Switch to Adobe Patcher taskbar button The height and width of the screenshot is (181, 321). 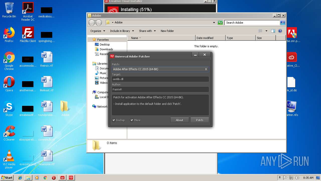click(71, 178)
